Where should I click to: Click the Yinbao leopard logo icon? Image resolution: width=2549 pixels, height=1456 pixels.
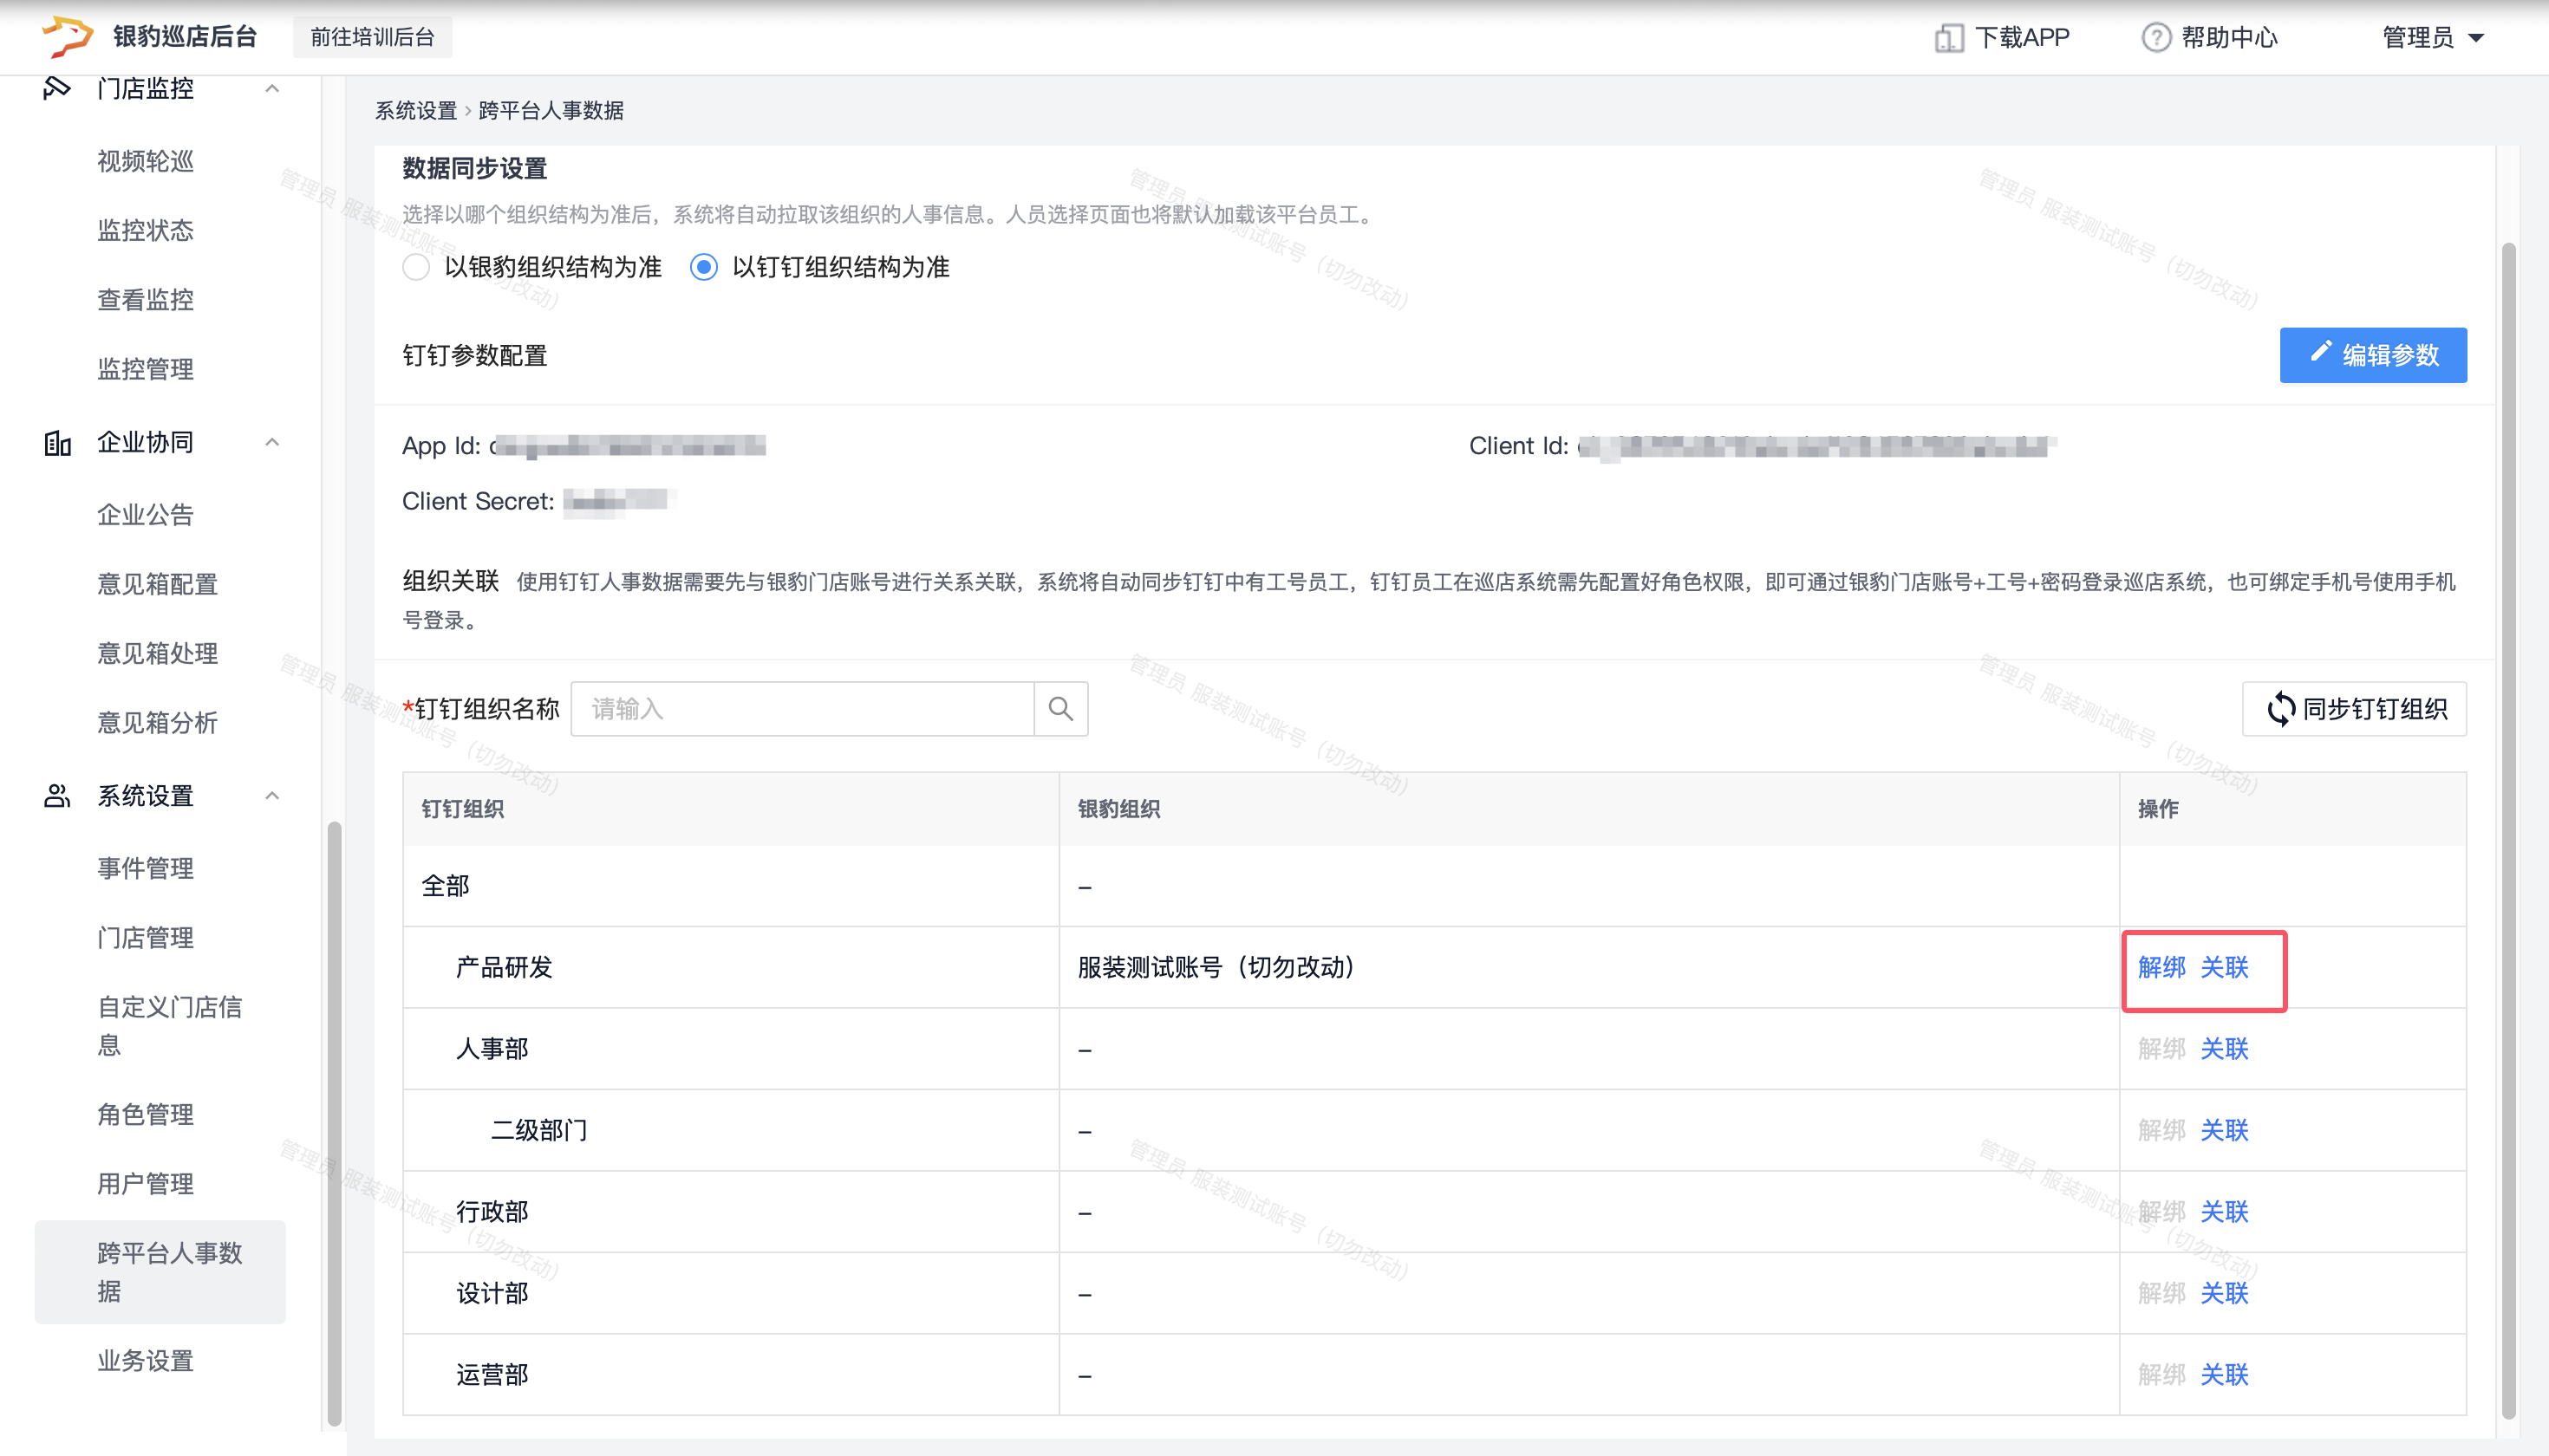tap(67, 36)
